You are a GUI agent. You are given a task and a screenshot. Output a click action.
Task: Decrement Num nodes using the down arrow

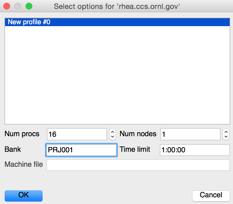tap(226, 137)
